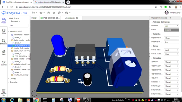Open PCB_2020-03-24 file in tree

click(x=21, y=56)
